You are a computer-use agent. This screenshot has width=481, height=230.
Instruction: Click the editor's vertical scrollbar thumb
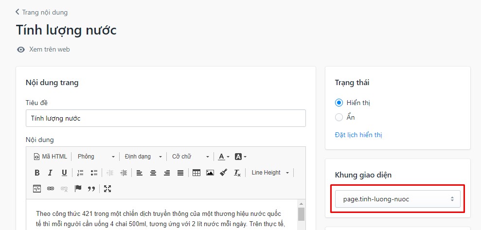[301, 214]
